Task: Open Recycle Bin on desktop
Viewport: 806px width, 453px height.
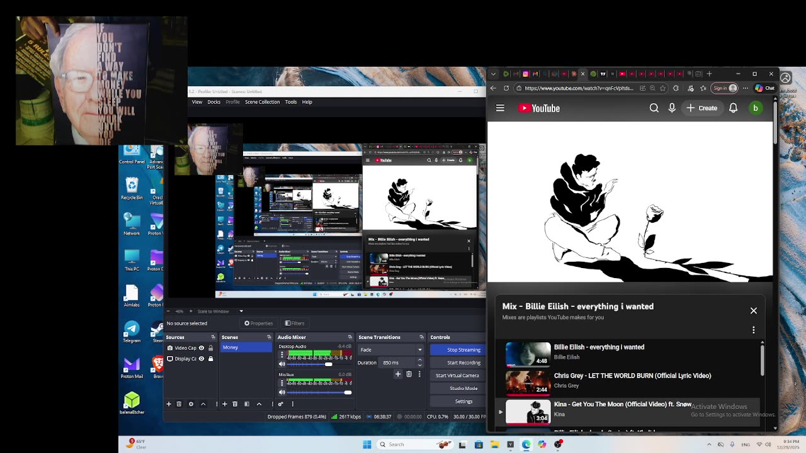Action: coord(132,188)
